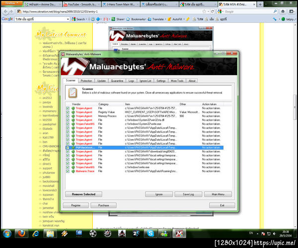This screenshot has width=298, height=248.
Task: Open Google Toolbar wrench options
Action: coord(275,19)
